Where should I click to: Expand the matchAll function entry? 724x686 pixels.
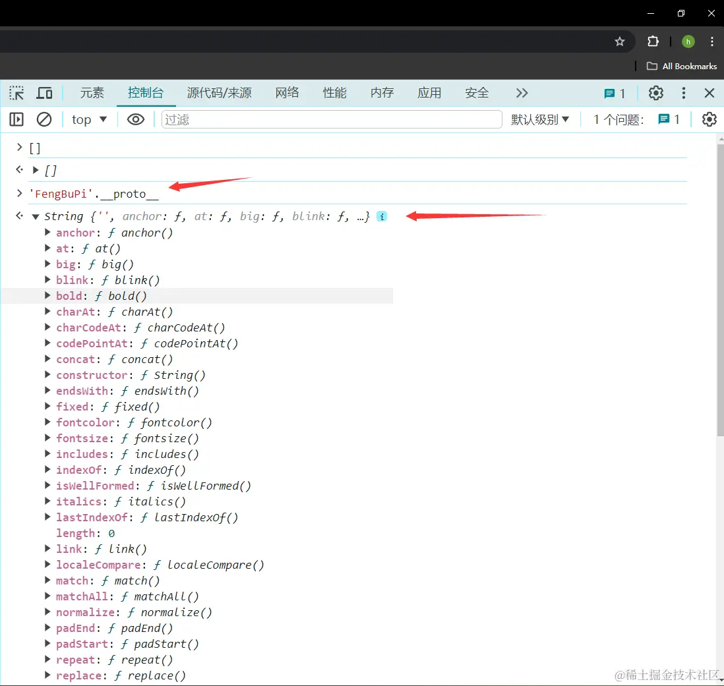pyautogui.click(x=47, y=596)
